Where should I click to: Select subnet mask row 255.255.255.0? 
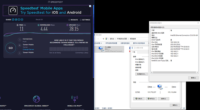point(174,45)
